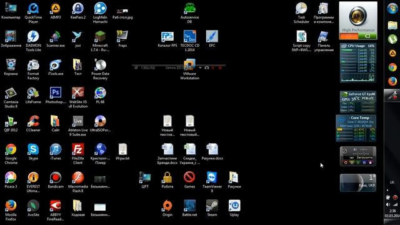Launch FileZilla Client
The image size is (400, 225).
[77, 154]
